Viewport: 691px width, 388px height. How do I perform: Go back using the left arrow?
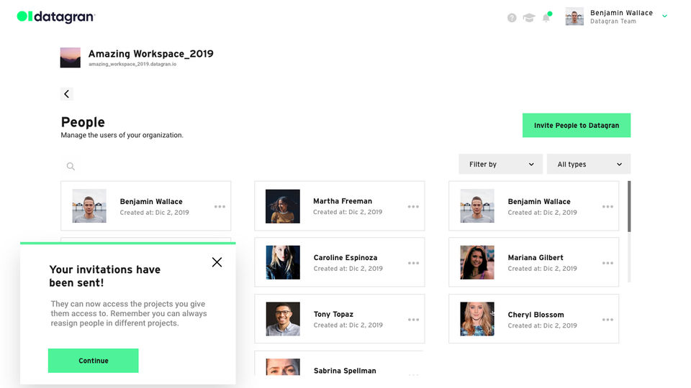(67, 94)
